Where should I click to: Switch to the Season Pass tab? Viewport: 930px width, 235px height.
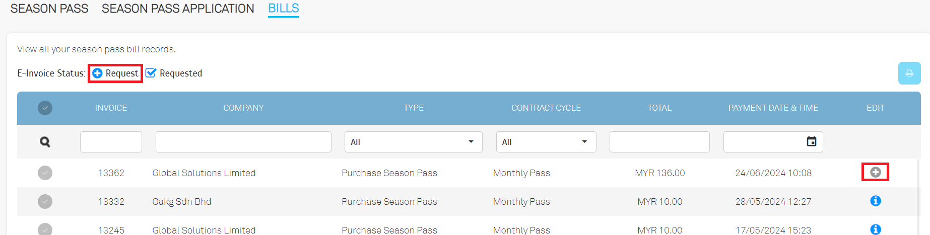(49, 9)
